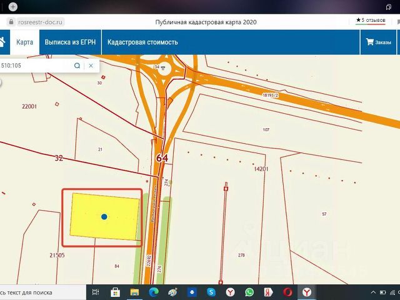Click the rosreestr-doc.ru address bar
Viewport: 400px width, 300px height.
(40, 22)
